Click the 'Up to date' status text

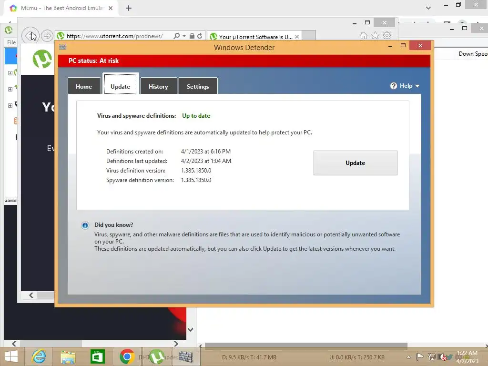[x=196, y=116]
